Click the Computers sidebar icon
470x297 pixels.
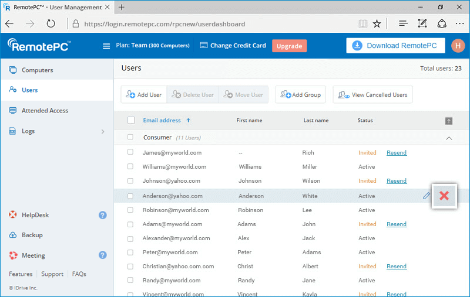(x=12, y=70)
